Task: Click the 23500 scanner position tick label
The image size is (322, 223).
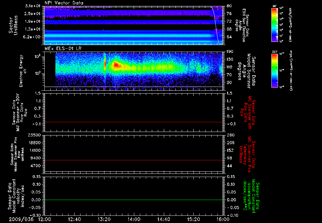Action: (x=35, y=135)
